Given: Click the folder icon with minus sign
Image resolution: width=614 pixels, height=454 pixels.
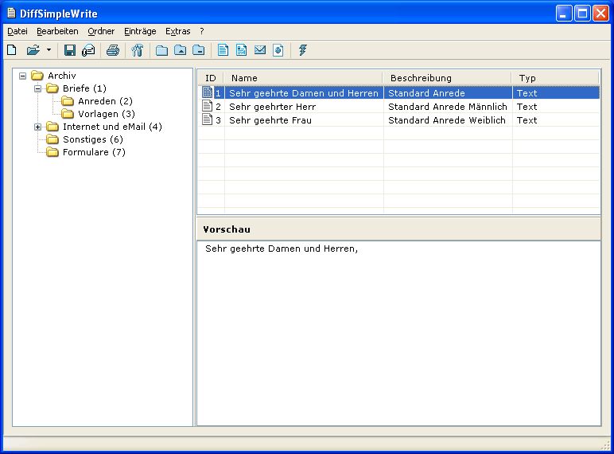Looking at the screenshot, I should tap(199, 50).
